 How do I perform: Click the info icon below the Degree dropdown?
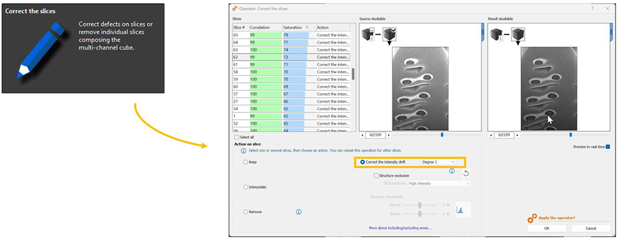(x=452, y=171)
